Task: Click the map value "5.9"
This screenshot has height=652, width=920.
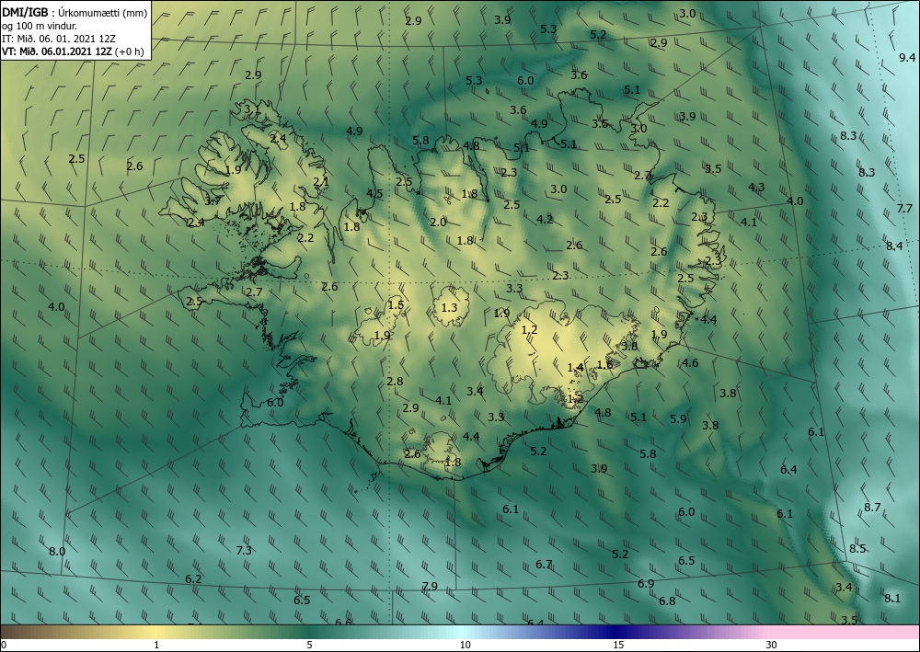Action: (678, 418)
